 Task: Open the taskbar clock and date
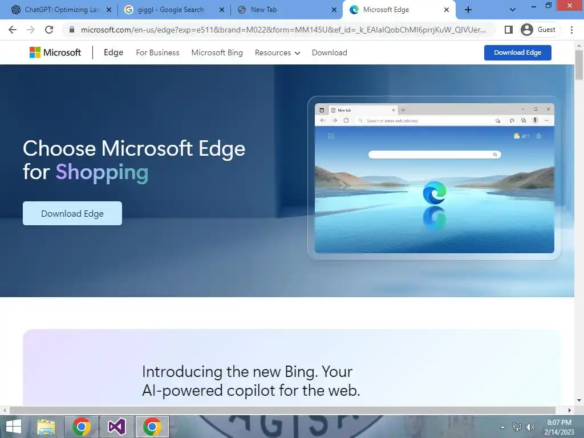[x=559, y=427]
